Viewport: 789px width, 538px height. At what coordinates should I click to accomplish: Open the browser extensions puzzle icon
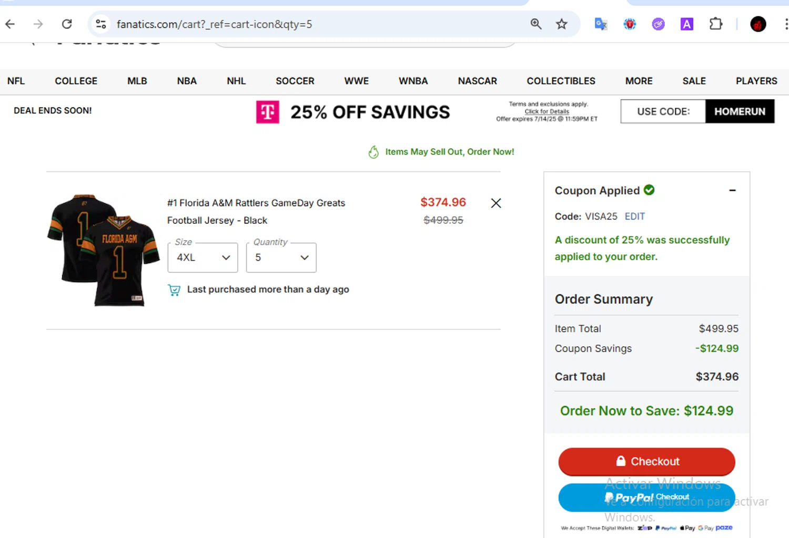click(716, 24)
